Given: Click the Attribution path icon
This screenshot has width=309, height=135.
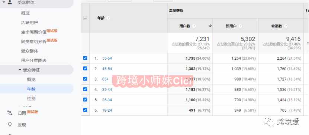Looking at the screenshot, I should pyautogui.click(x=10, y=113).
